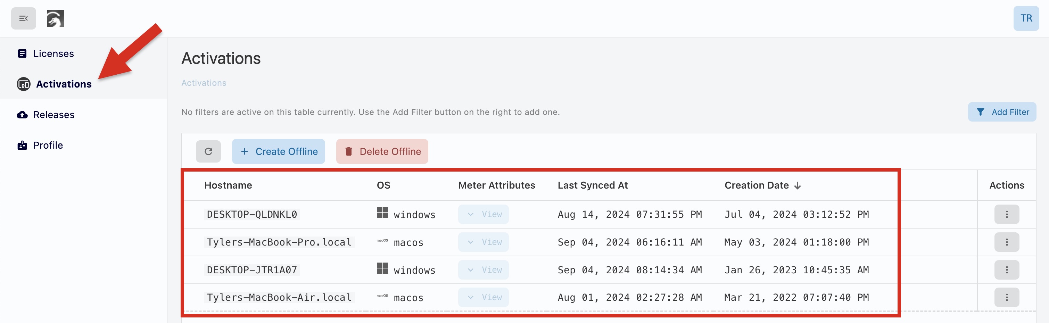The width and height of the screenshot is (1049, 323).
Task: Collapse the sidebar with the menu toggle icon
Action: pos(23,18)
